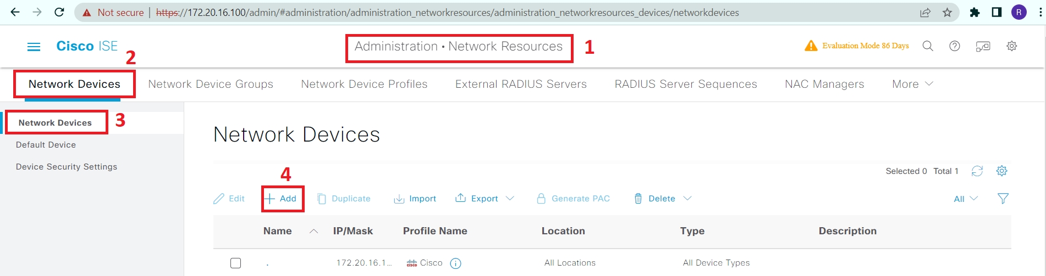Click the Edit button
This screenshot has width=1046, height=276.
pos(229,199)
